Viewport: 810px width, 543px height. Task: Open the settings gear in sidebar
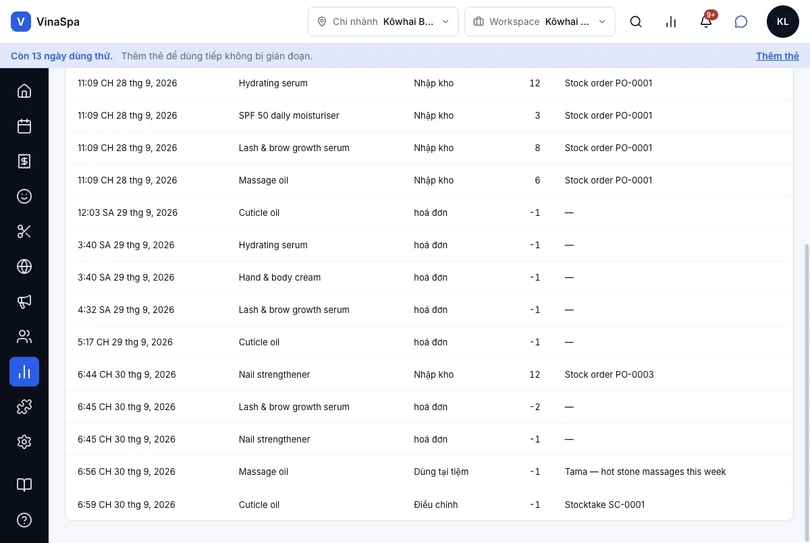click(x=24, y=442)
